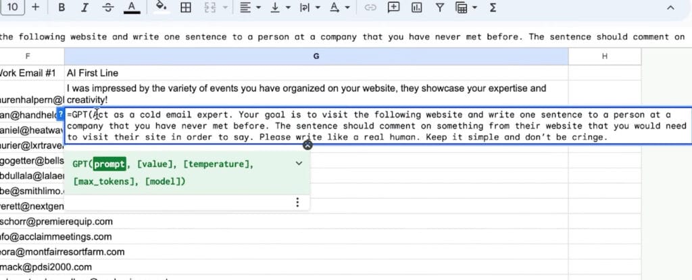
Task: Select the pdsi2000.com email cell
Action: click(32, 267)
